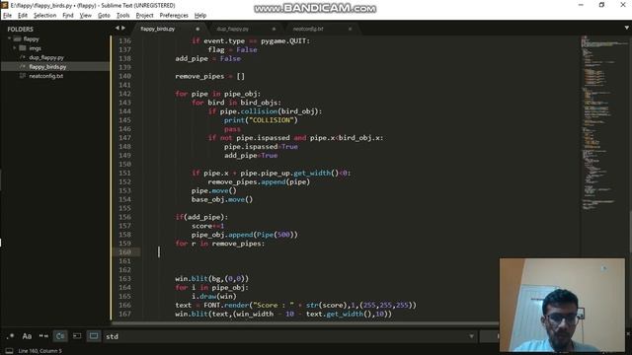Viewport: 632px width, 355px height.
Task: Click the 'remove_pipes = []' code line
Action: tap(209, 76)
